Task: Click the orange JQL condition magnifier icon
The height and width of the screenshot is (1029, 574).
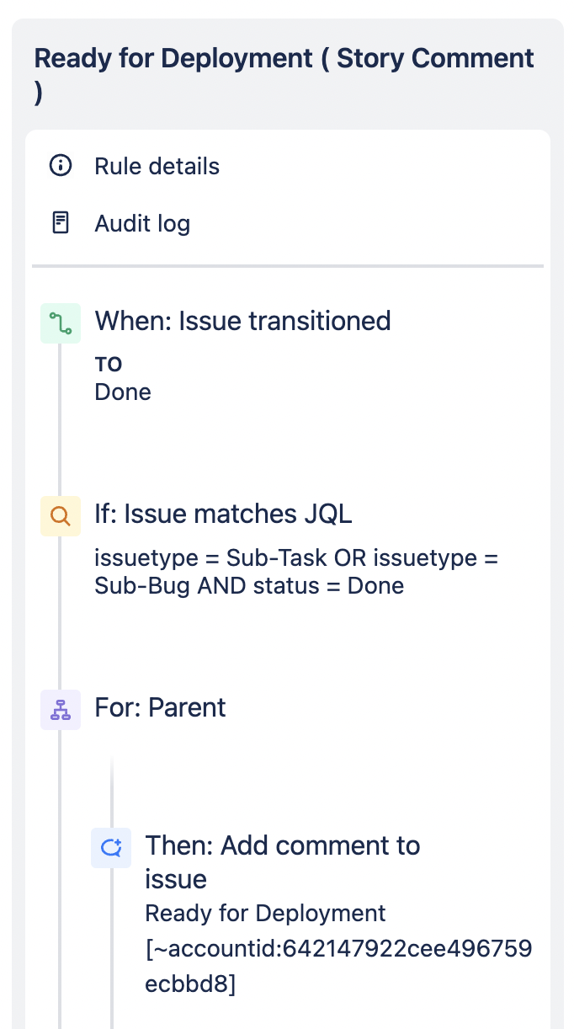Action: [61, 516]
